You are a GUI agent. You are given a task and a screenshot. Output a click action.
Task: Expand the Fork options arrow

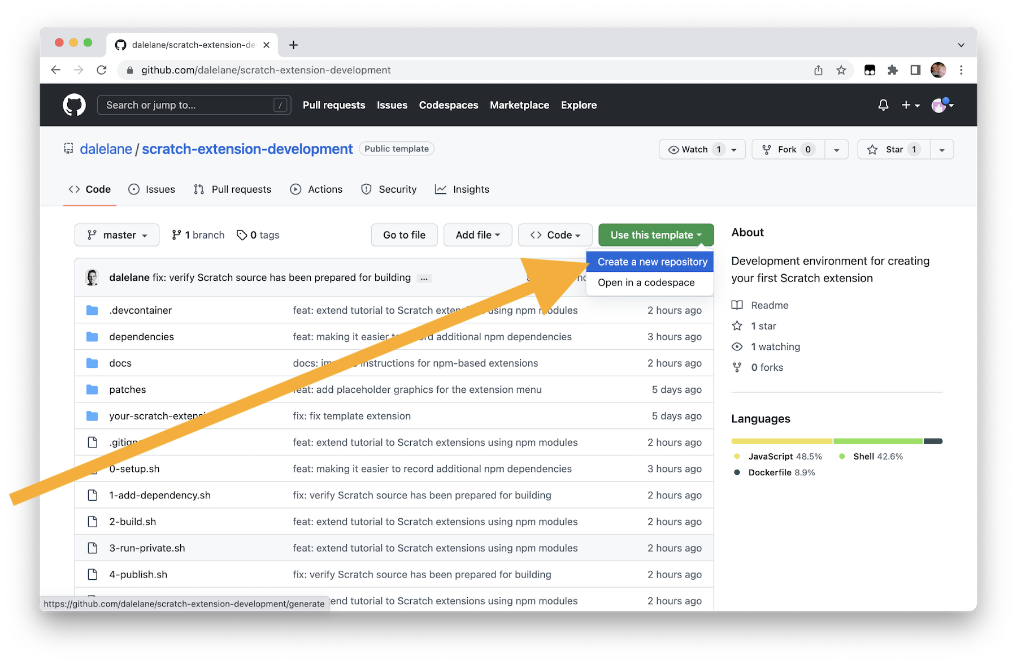click(x=836, y=149)
